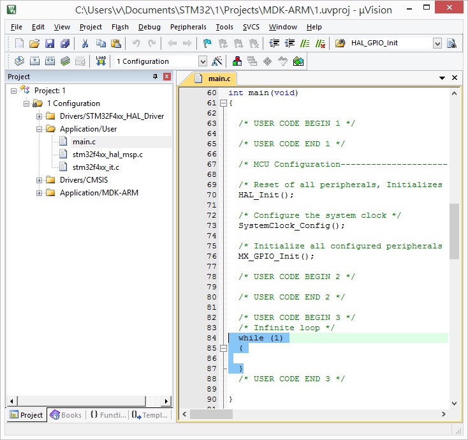Viewport: 468px width, 440px height.
Task: Rebuild all target files icon
Action: click(x=50, y=61)
